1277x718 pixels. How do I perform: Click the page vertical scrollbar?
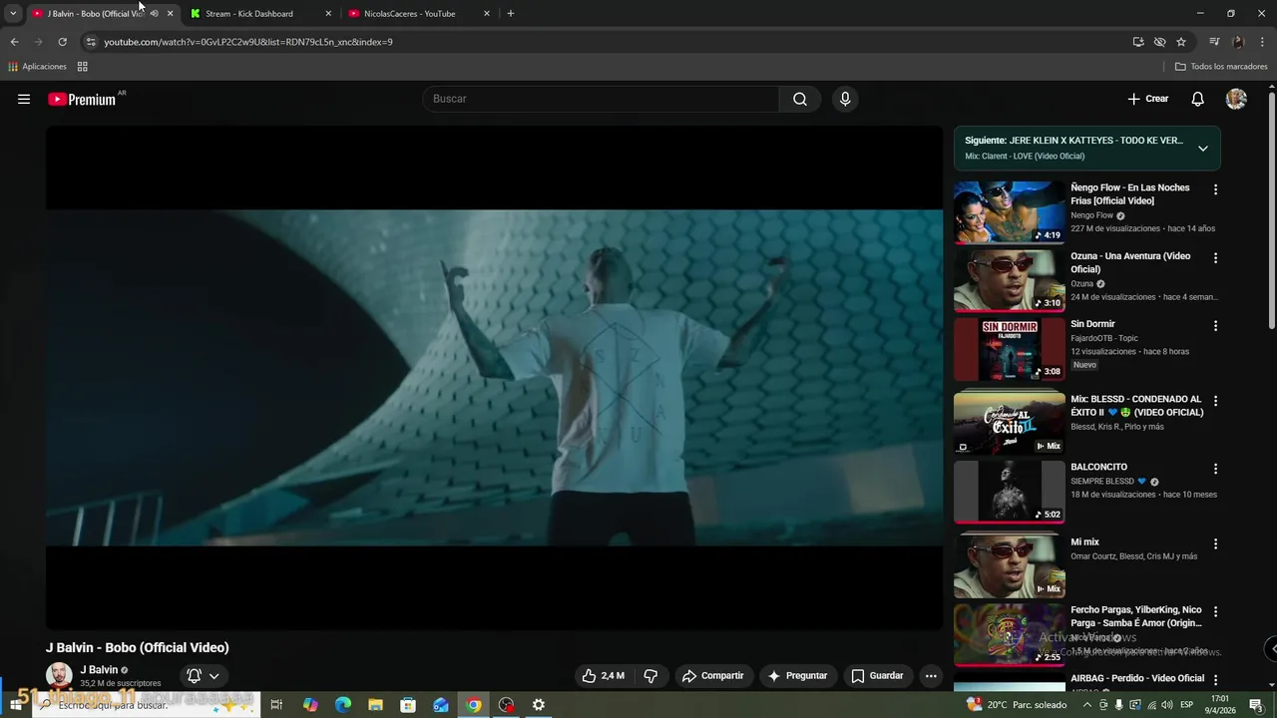pyautogui.click(x=1271, y=211)
